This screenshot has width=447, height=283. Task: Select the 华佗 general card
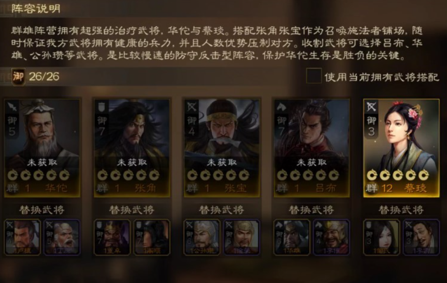coord(42,148)
